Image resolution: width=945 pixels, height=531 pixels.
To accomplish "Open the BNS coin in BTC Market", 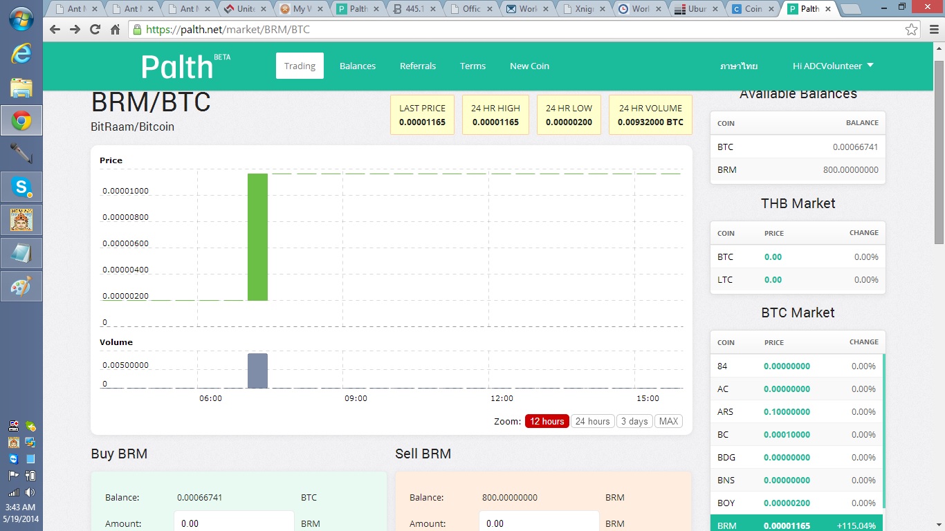I will coord(797,480).
